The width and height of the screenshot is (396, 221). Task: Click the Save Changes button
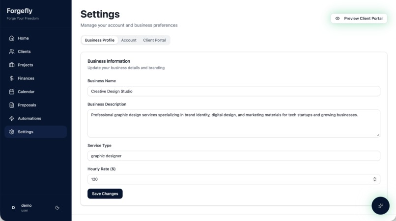(x=105, y=194)
